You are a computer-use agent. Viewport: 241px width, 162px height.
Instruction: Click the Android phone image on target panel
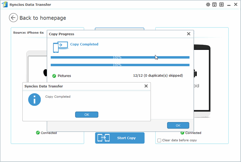202,80
